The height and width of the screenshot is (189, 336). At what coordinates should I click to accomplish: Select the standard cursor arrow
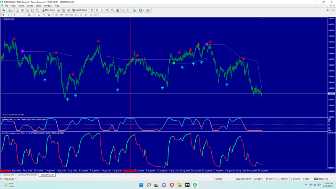(3, 15)
